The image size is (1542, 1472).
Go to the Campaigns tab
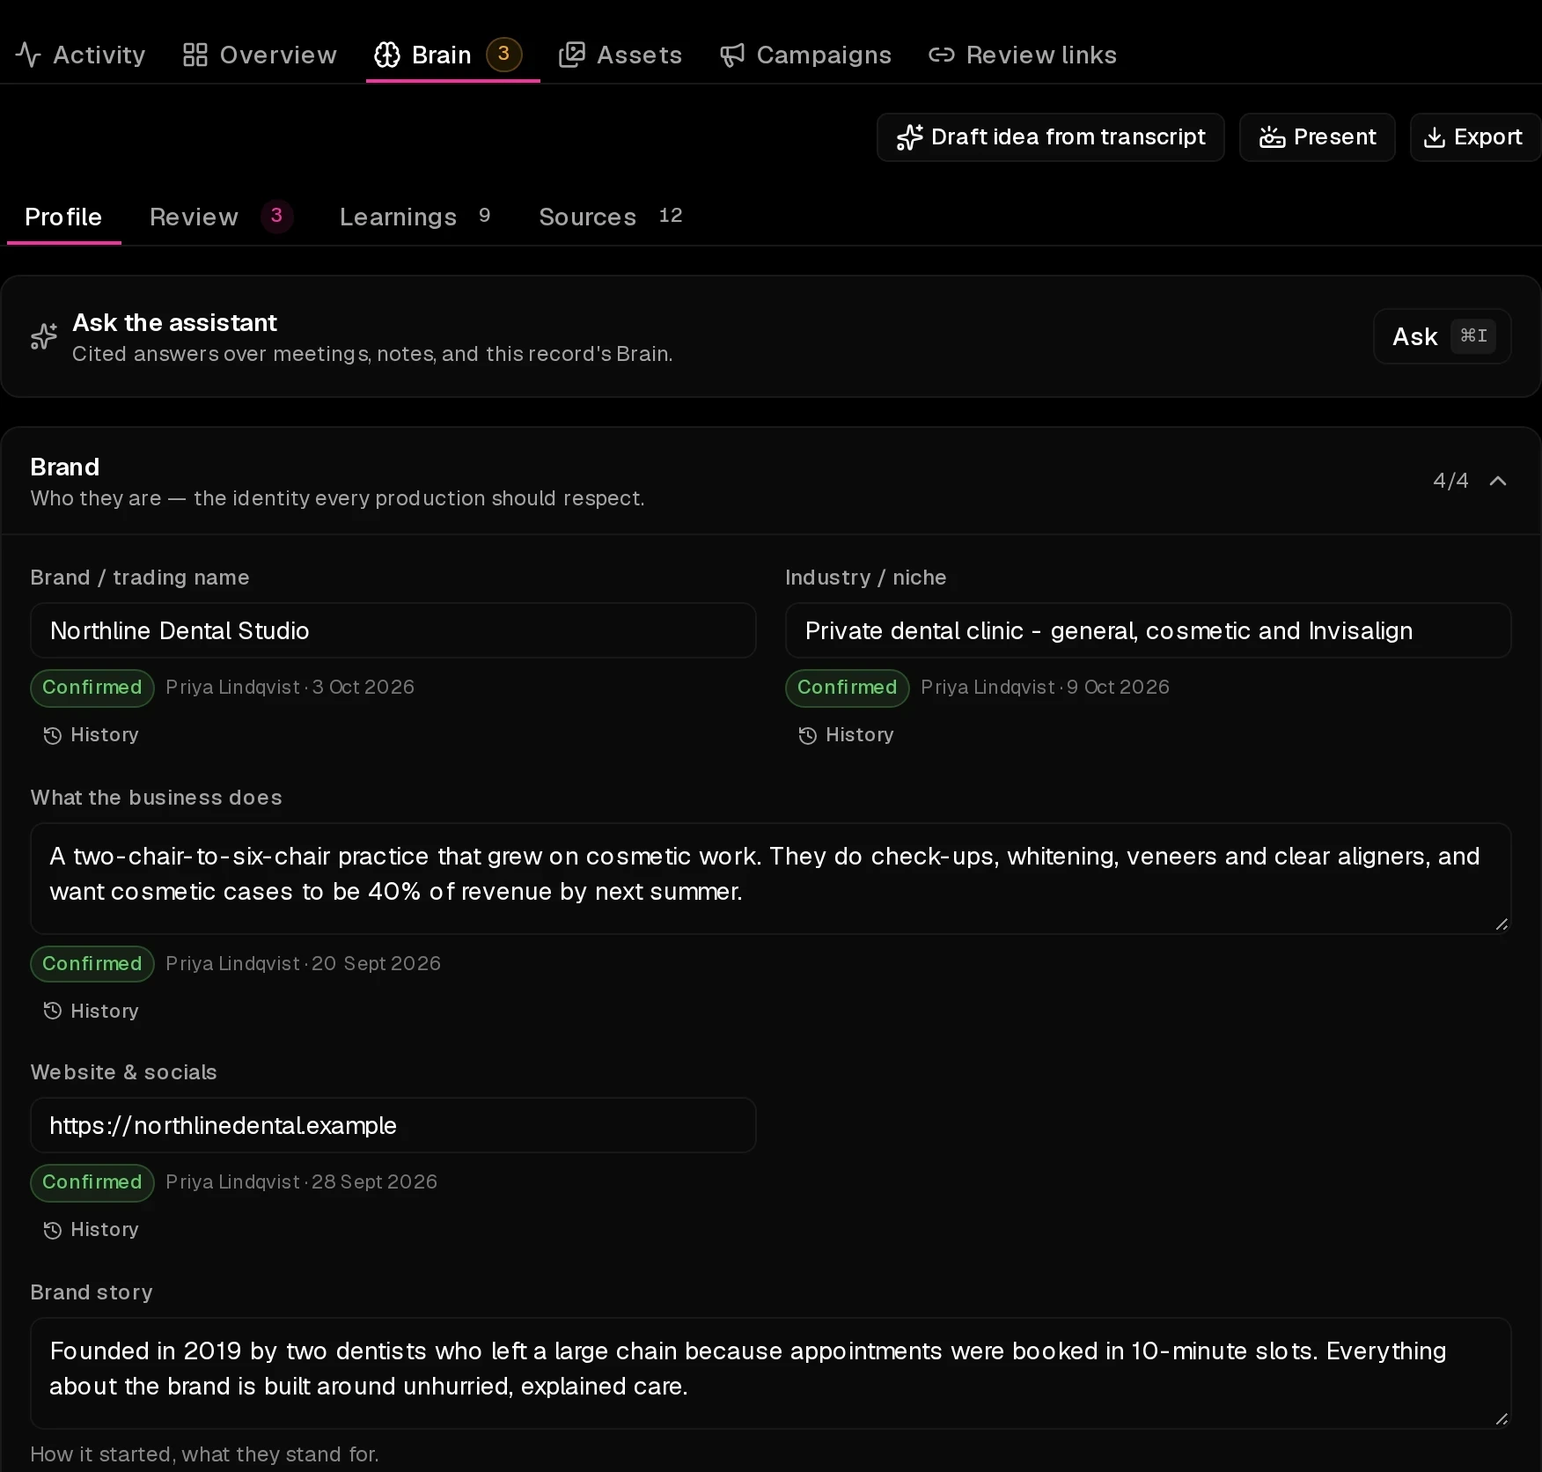pos(805,55)
